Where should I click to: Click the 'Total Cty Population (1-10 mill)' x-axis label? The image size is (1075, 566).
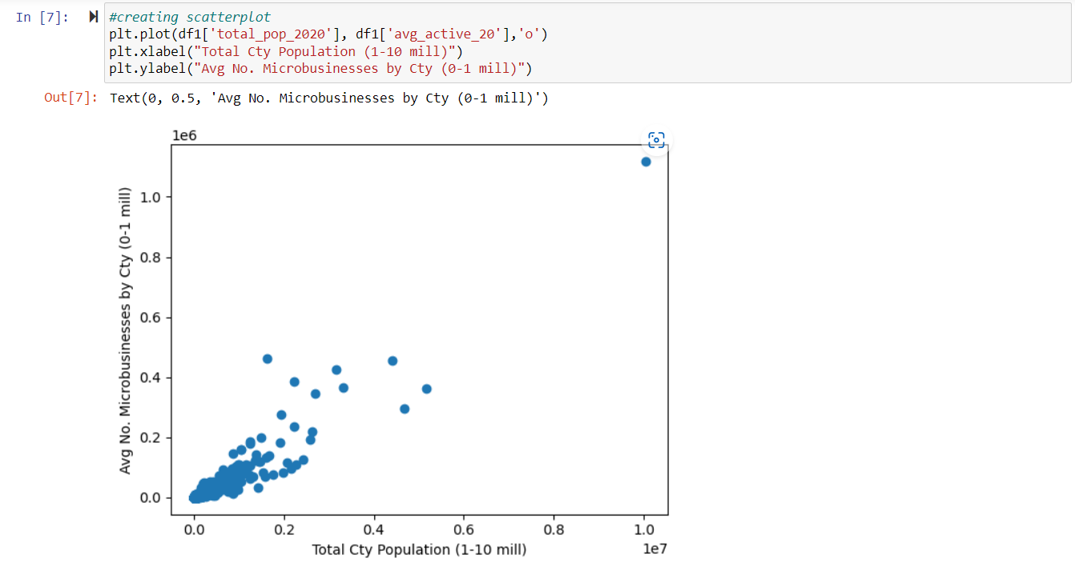420,550
